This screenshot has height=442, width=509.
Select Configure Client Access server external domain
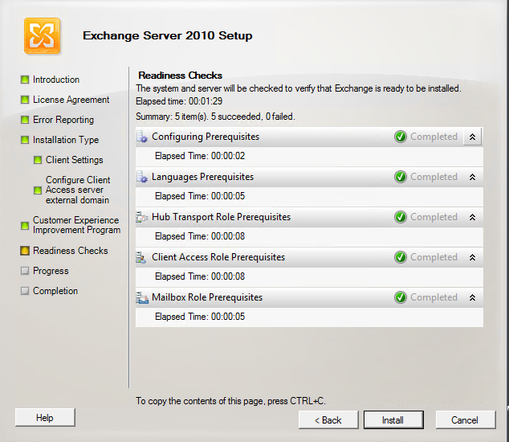pyautogui.click(x=78, y=190)
